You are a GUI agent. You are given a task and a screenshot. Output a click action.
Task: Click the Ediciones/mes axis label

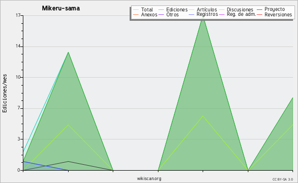[x=4, y=93]
